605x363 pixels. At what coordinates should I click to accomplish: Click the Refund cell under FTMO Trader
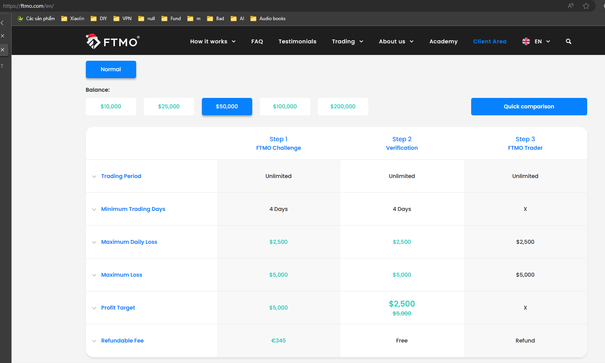pyautogui.click(x=525, y=341)
